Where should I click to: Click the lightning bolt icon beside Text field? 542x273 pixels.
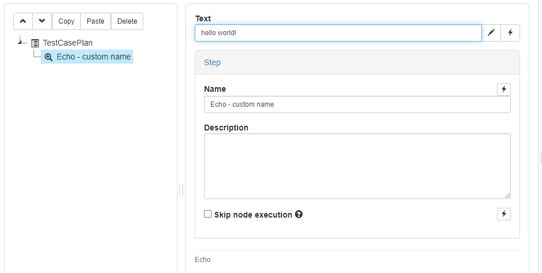point(510,33)
